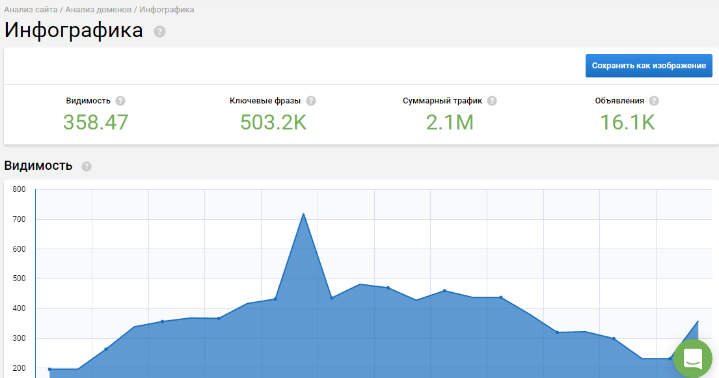This screenshot has height=378, width=719.
Task: Show help for Суммарный трафик metric
Action: coord(492,101)
